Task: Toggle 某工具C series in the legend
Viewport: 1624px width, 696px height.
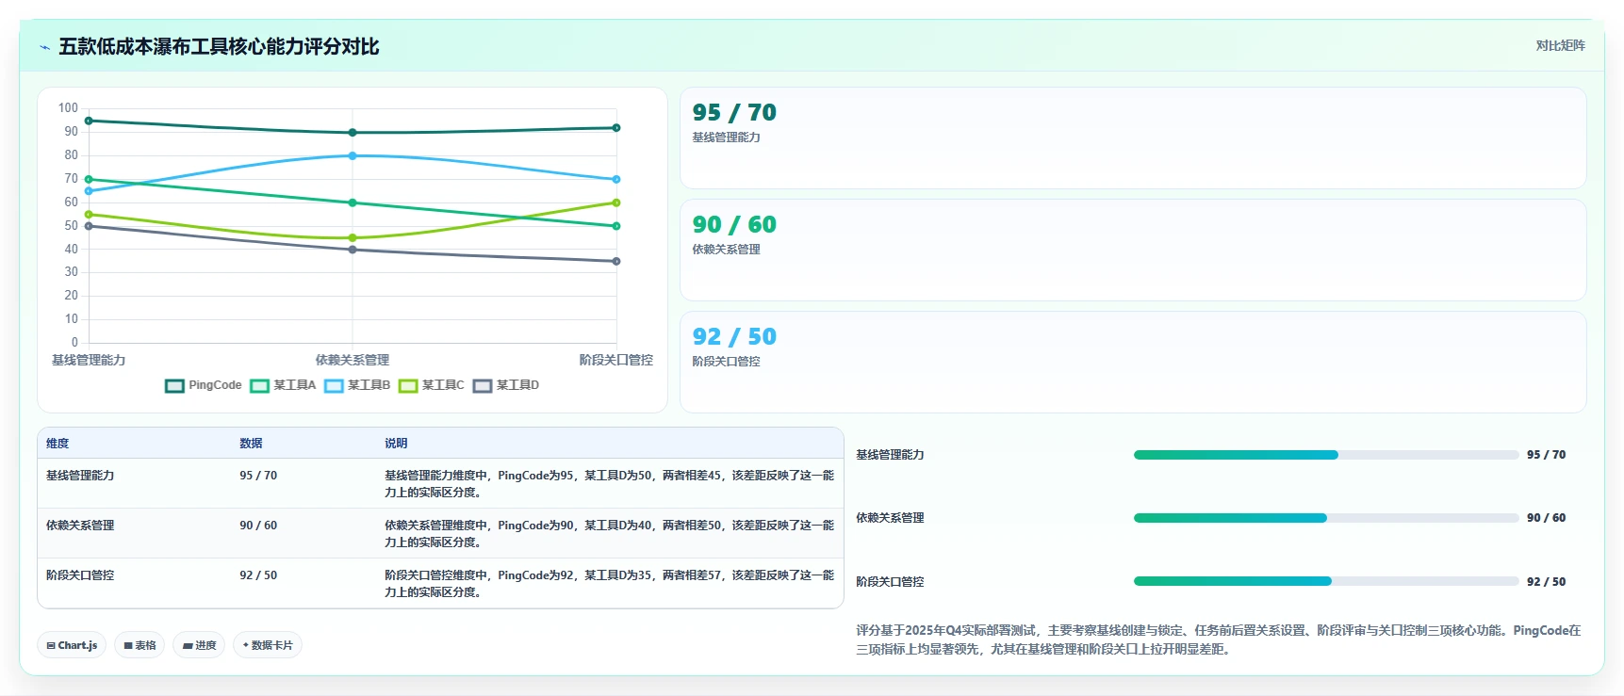Action: point(432,385)
